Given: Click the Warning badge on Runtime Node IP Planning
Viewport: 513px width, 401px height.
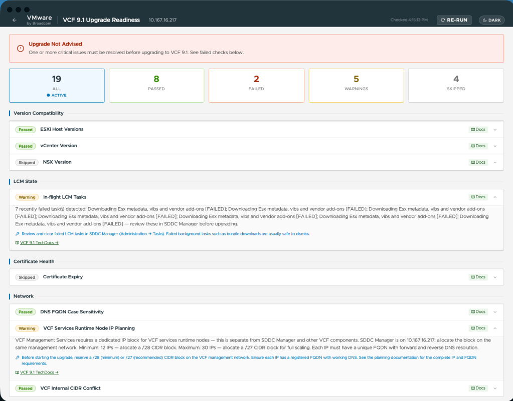Looking at the screenshot, I should 27,328.
